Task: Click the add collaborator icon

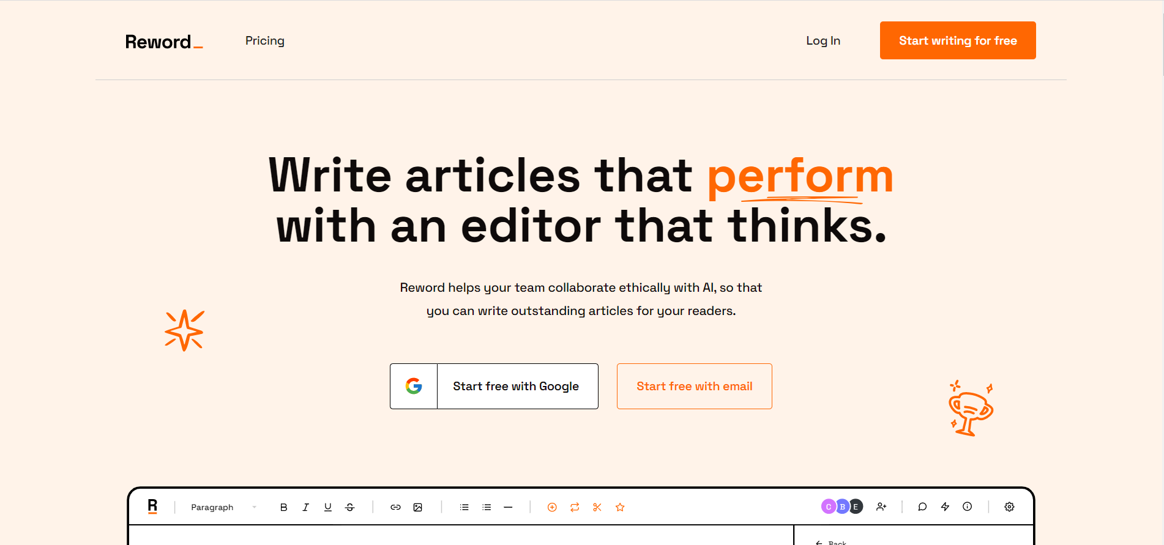Action: pyautogui.click(x=881, y=506)
